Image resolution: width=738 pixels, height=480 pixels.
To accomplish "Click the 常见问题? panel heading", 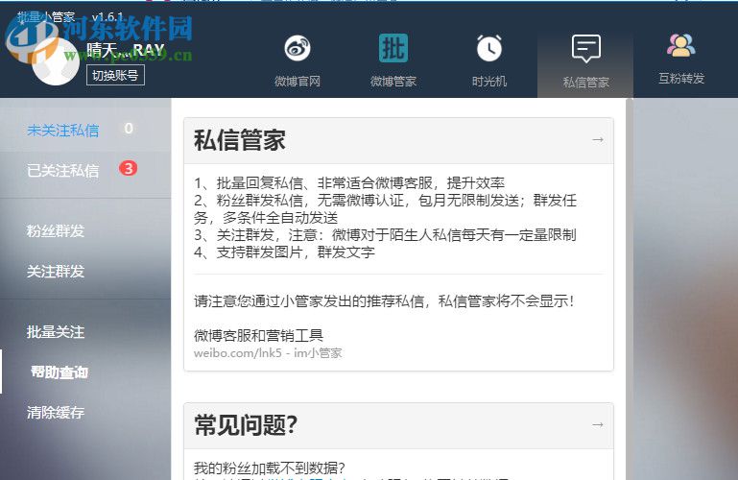I will [246, 425].
